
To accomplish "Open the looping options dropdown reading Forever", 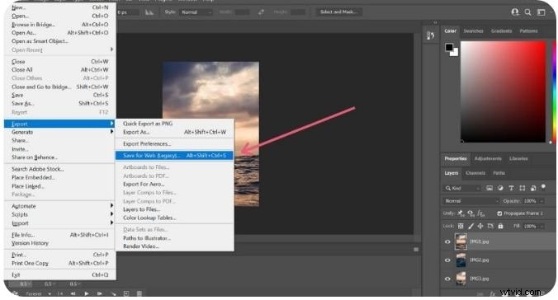I will point(39,294).
